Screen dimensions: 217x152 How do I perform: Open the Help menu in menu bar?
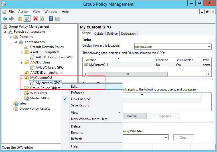pyautogui.click(x=65, y=12)
